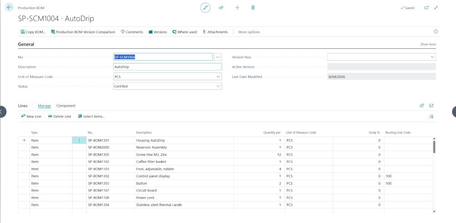Click the Scrap % column header
Viewport: 456px width, 223px height.
[374, 133]
